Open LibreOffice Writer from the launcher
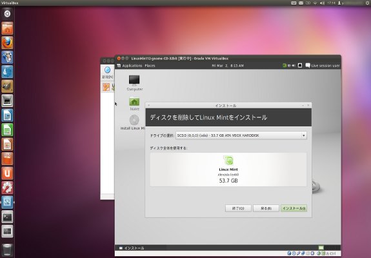The width and height of the screenshot is (371, 258). pos(7,115)
